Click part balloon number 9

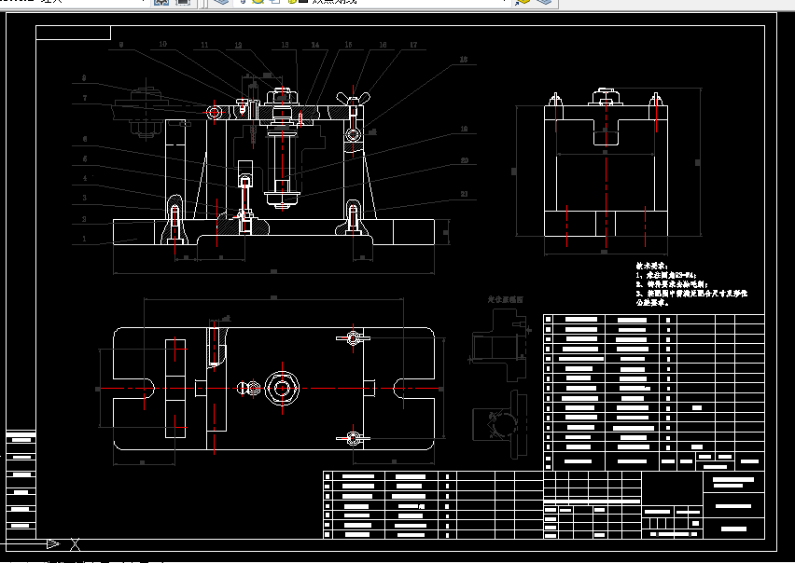tap(121, 45)
